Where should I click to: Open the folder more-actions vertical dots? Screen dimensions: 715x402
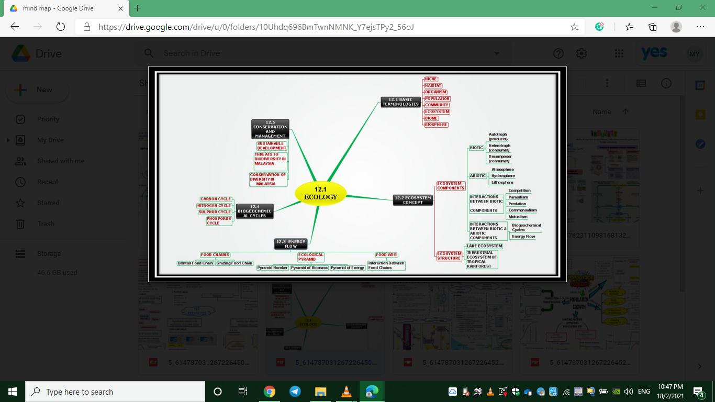[x=607, y=83]
